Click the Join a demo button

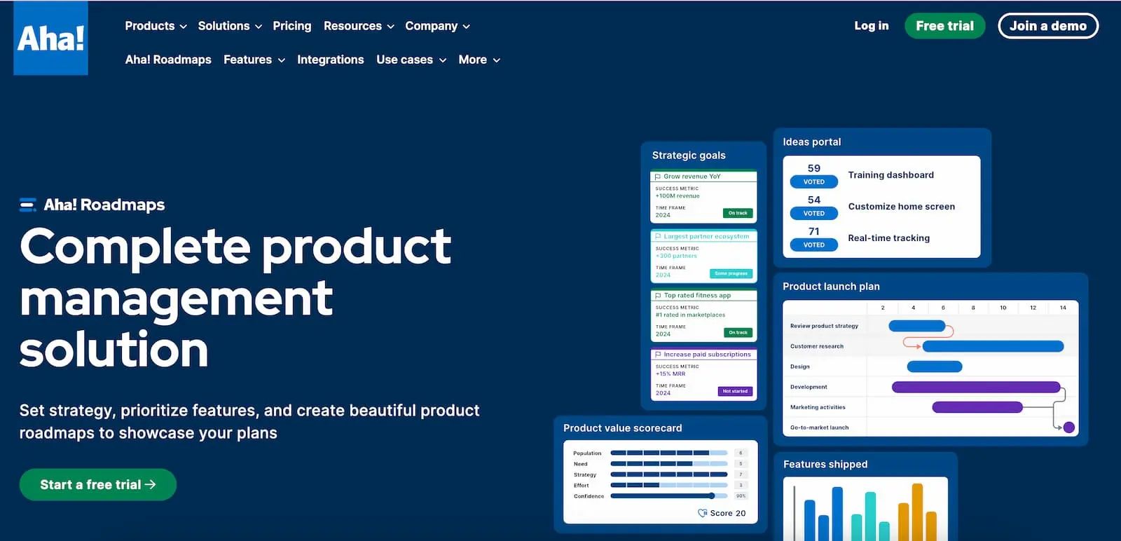point(1048,26)
